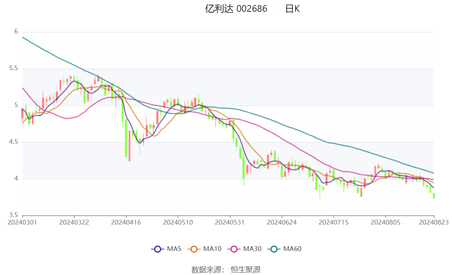The image size is (452, 275).
Task: Toggle the MA60 legend series
Action: (x=285, y=249)
